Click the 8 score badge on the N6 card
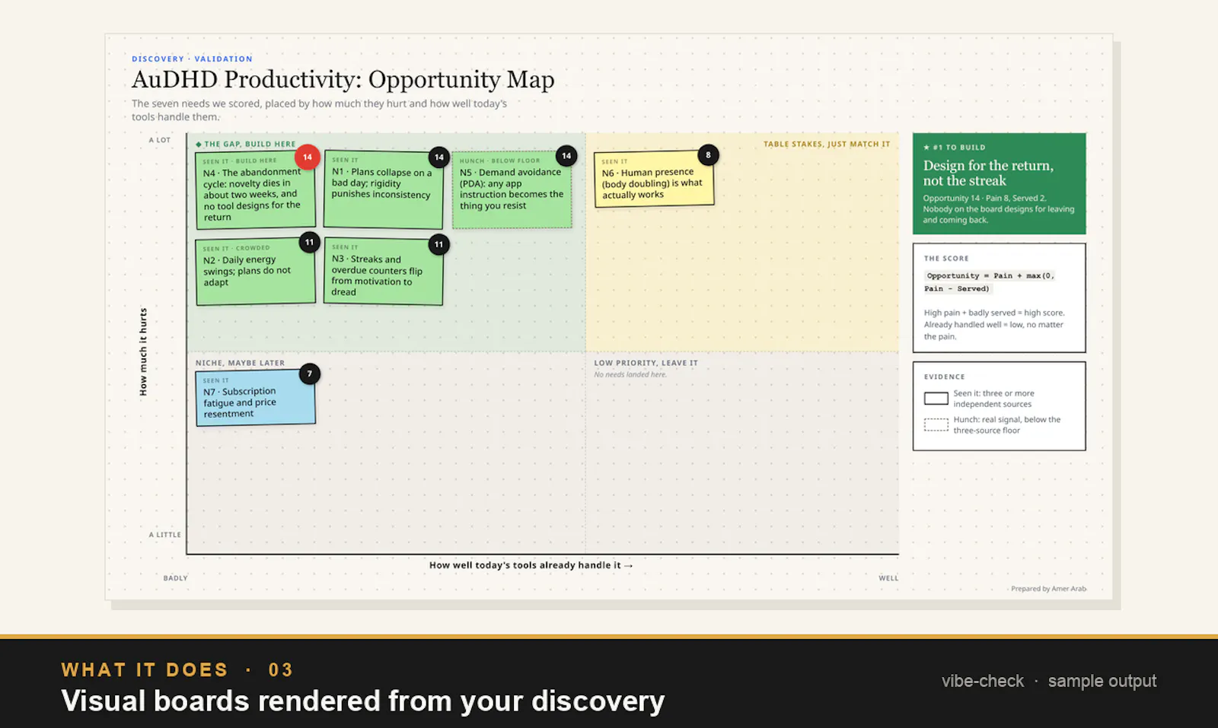Screen dimensions: 1218x728 click(x=708, y=155)
